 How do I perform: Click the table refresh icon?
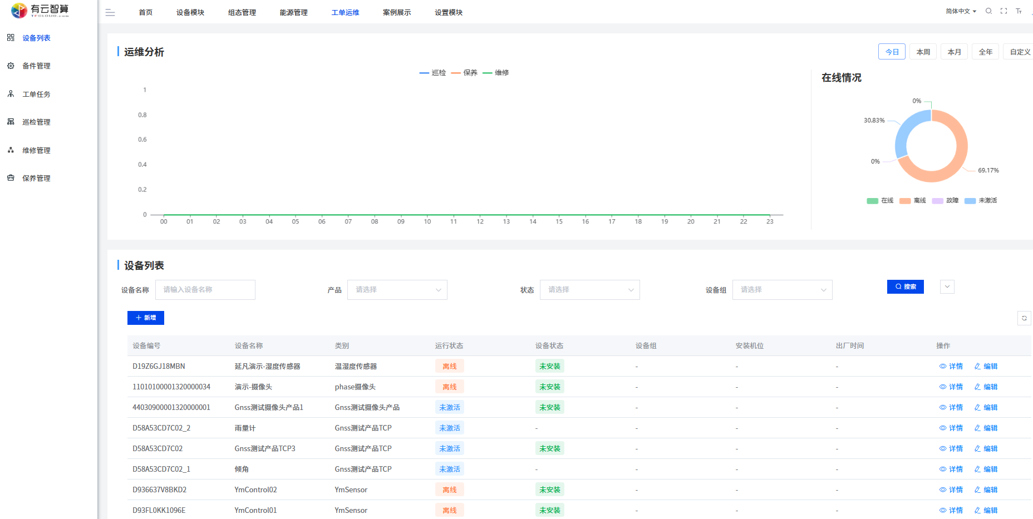tap(1024, 318)
